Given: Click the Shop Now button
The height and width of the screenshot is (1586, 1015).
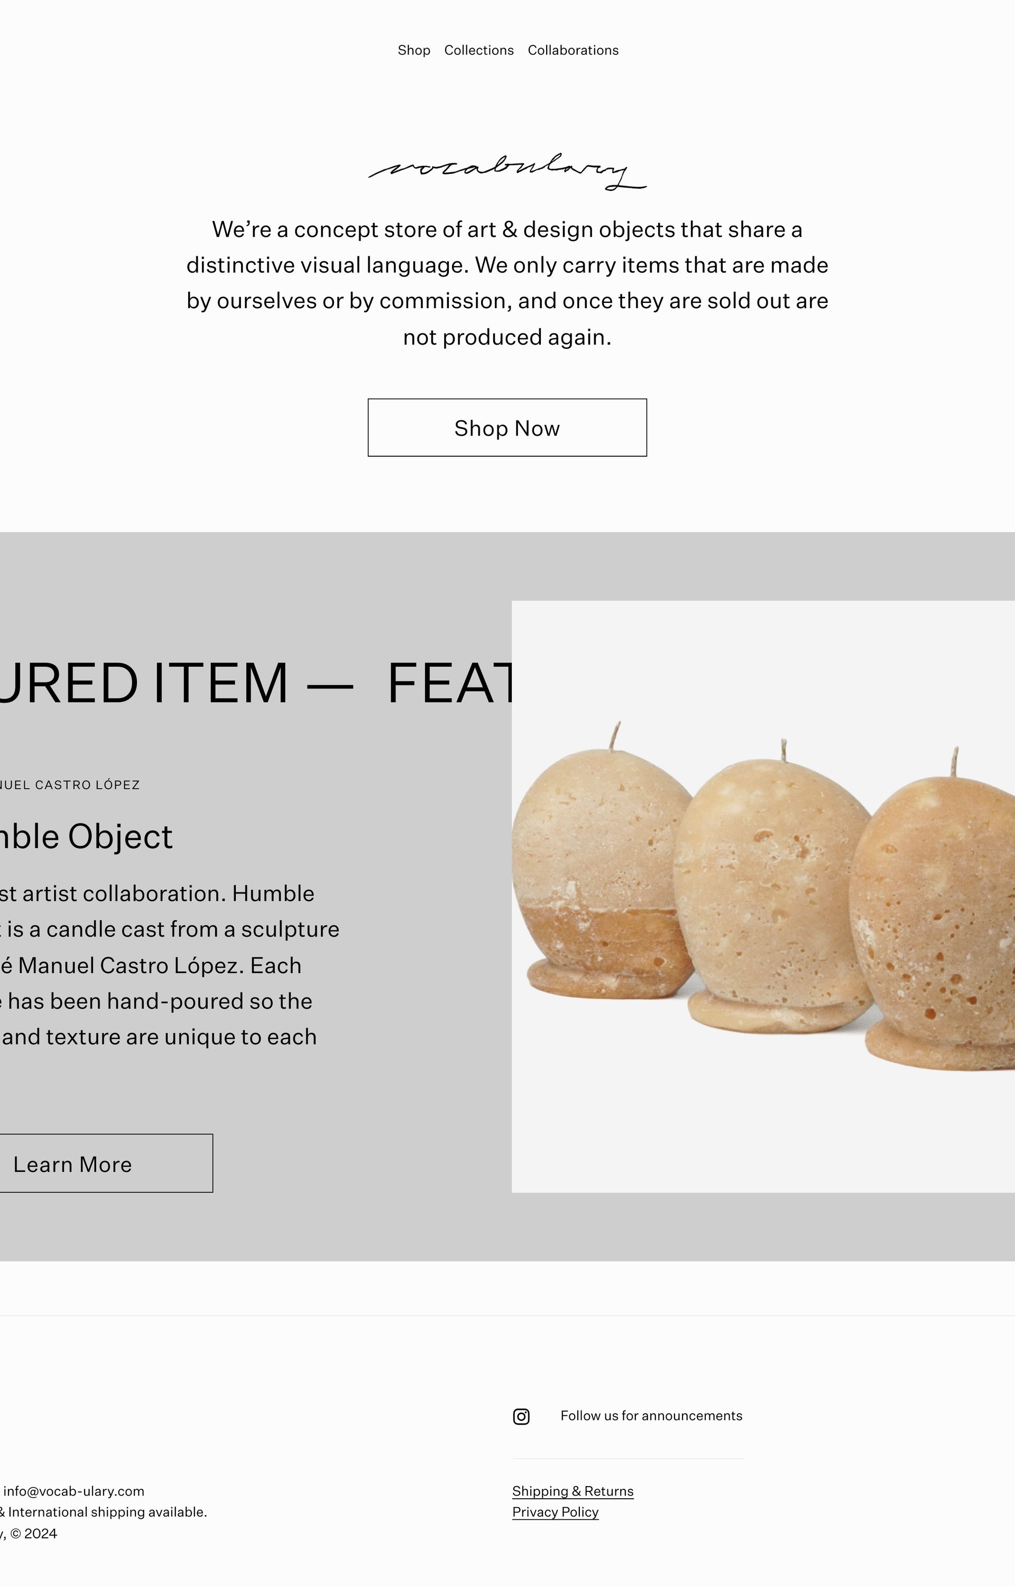Looking at the screenshot, I should [507, 428].
